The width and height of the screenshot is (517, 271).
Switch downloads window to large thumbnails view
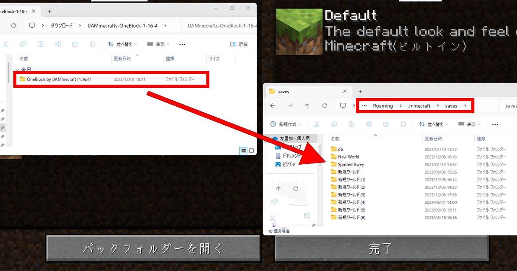pyautogui.click(x=251, y=151)
